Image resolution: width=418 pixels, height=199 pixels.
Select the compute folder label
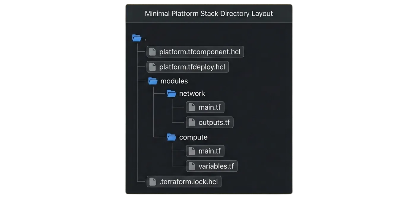(193, 137)
